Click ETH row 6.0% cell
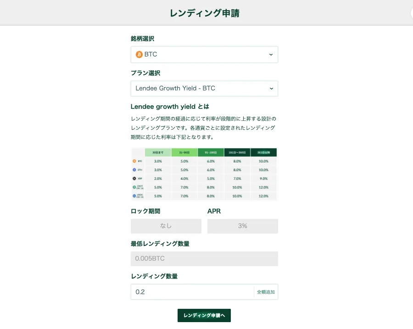This screenshot has width=413, height=329. (211, 170)
